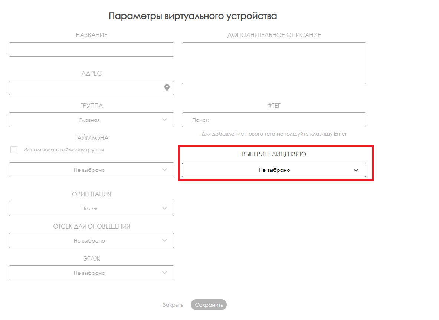Open the Отсек для оповещения dropdown

(89, 241)
